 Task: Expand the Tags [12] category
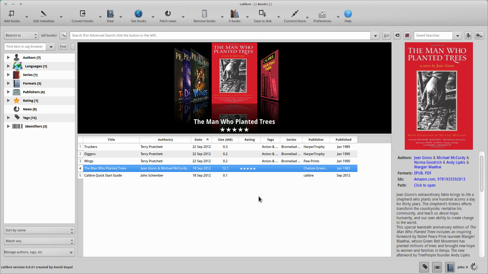click(8, 117)
